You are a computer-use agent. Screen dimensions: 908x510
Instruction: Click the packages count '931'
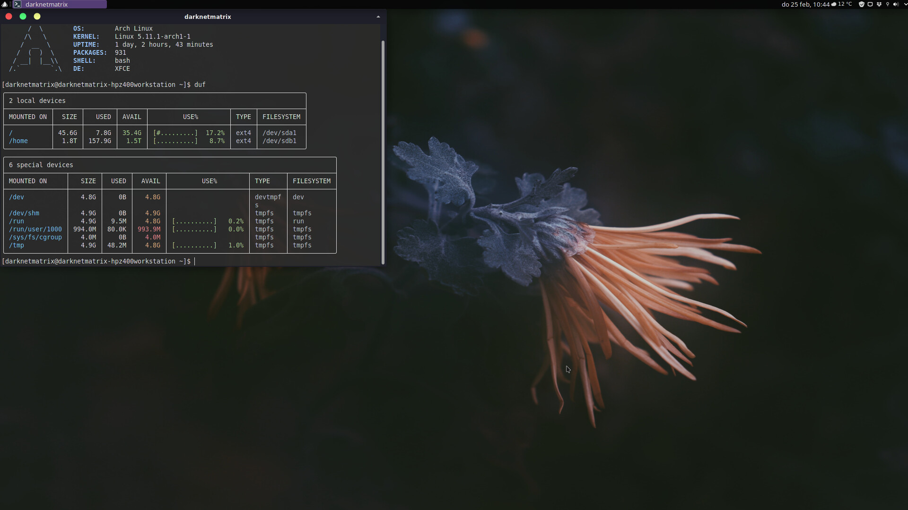(x=120, y=52)
